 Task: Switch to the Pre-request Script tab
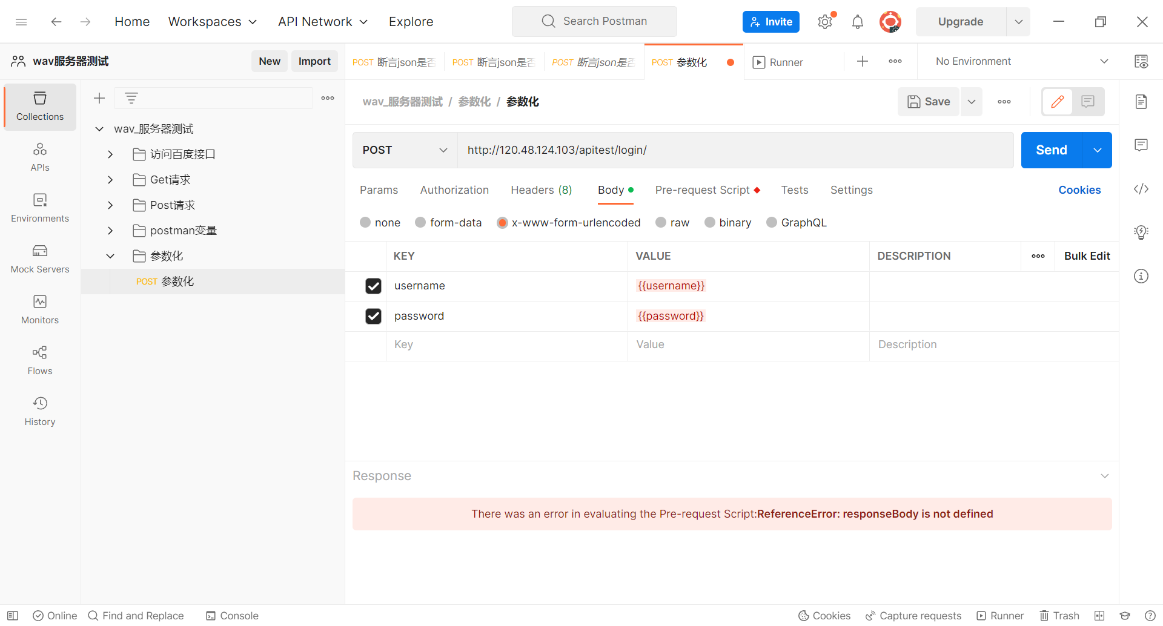click(707, 190)
